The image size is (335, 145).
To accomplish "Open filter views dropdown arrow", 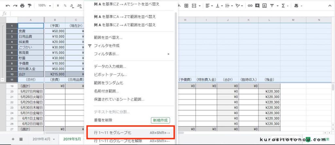I will (x=277, y=6).
